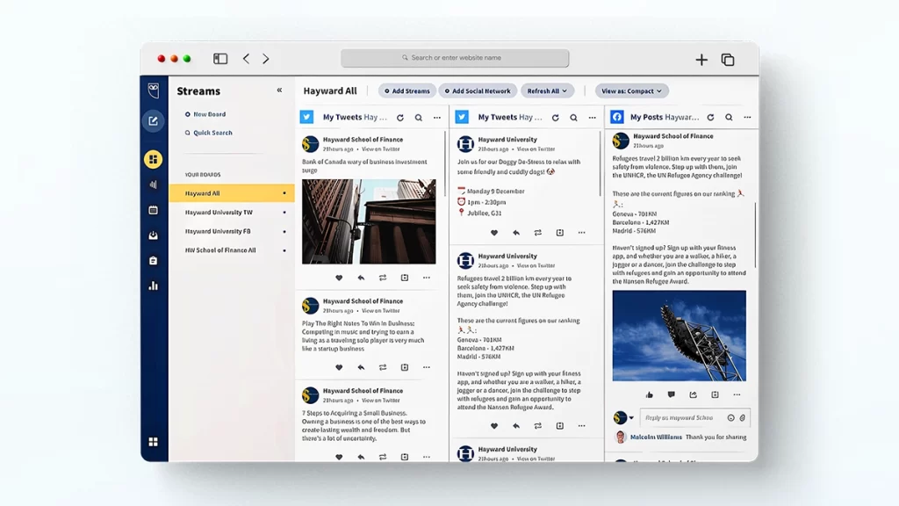Open the apps grid icon at sidebar bottom
Viewport: 899px width, 506px height.
click(153, 442)
